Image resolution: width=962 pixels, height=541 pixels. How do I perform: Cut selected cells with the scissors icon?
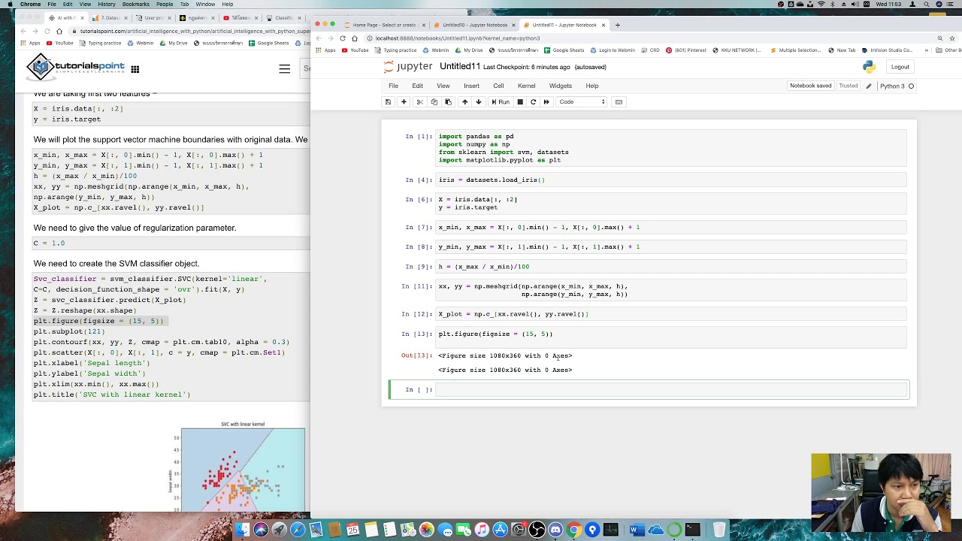(420, 101)
